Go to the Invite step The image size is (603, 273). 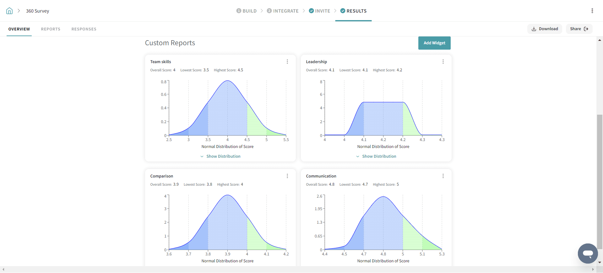pyautogui.click(x=319, y=11)
